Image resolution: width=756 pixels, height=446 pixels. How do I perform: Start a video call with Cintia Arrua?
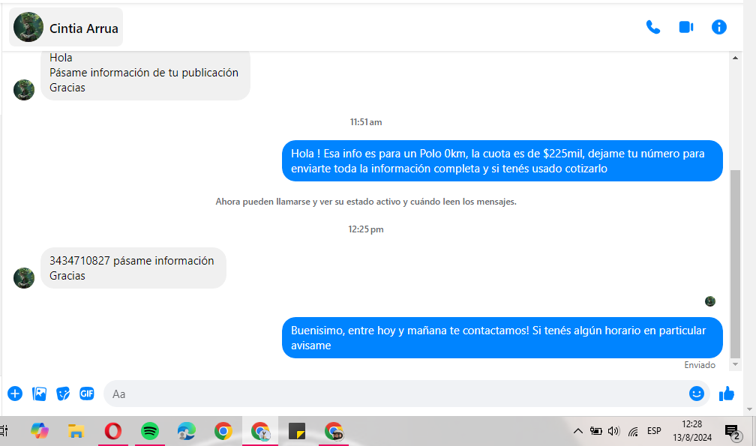point(685,27)
